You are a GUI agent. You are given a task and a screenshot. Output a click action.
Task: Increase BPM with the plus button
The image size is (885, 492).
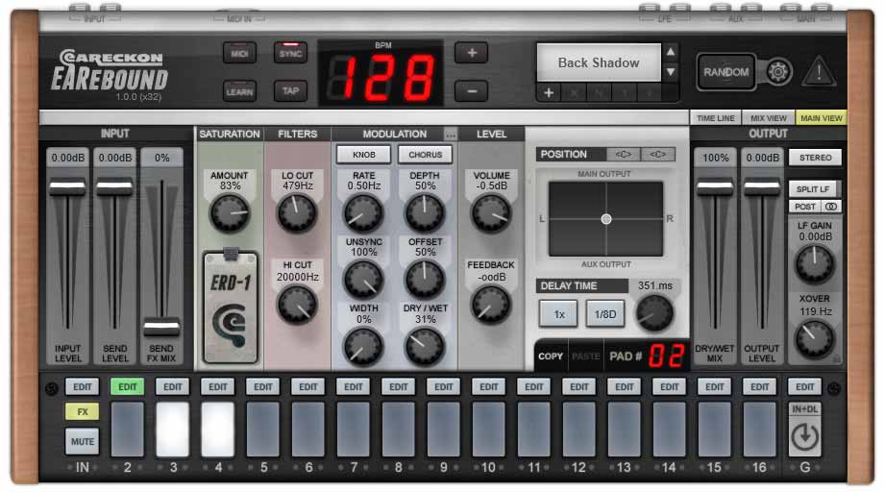[471, 53]
